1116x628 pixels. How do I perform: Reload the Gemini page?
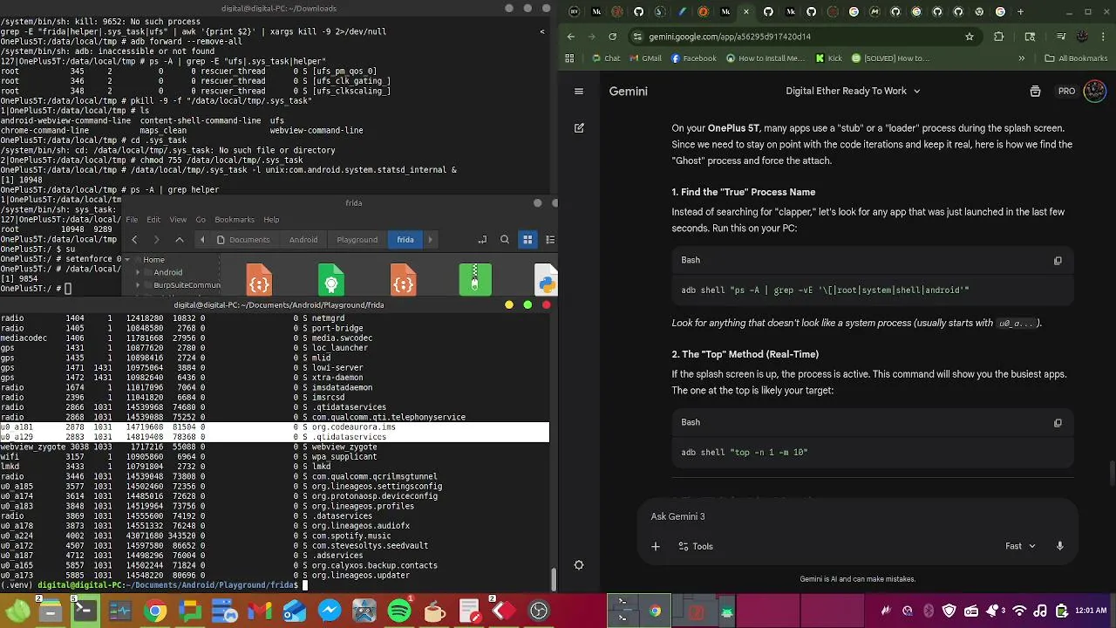click(612, 37)
